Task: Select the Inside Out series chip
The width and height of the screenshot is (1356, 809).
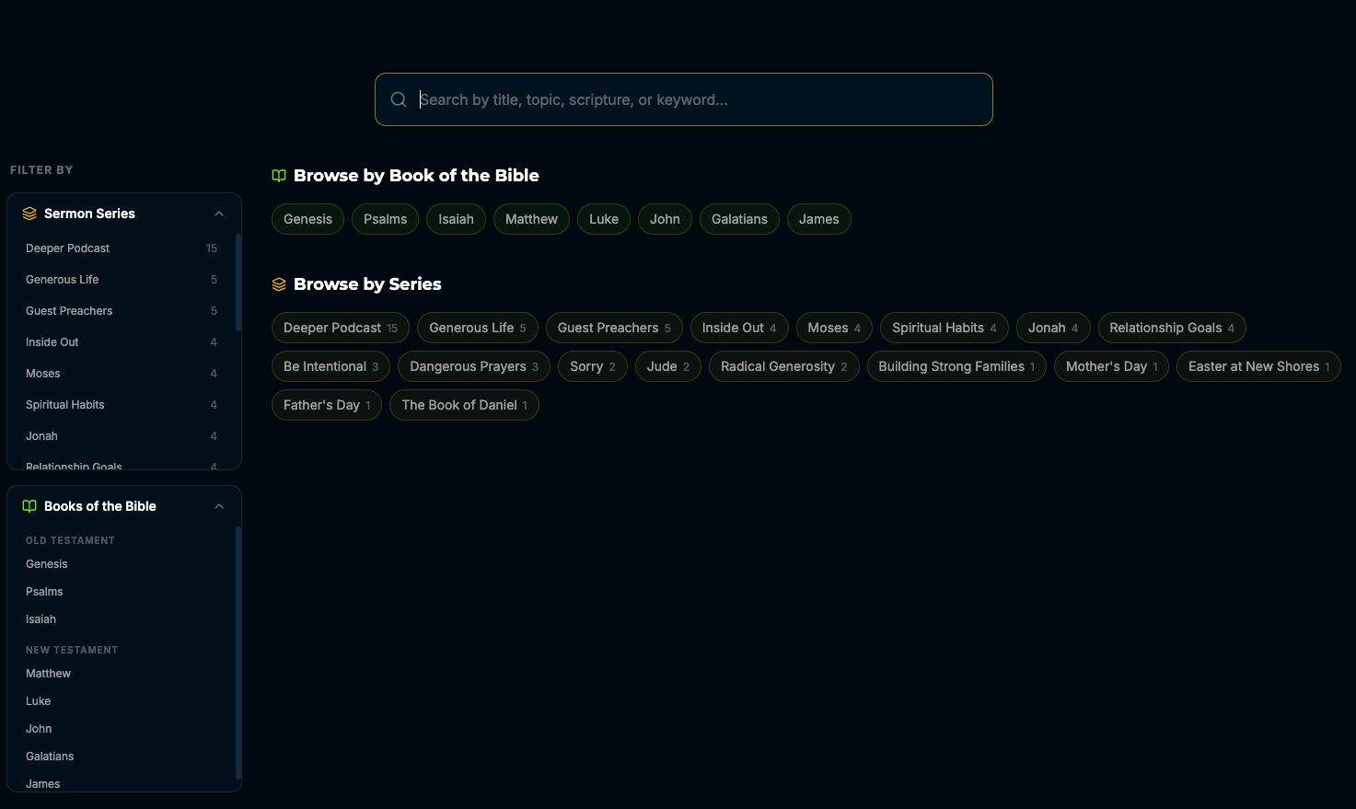Action: point(739,328)
